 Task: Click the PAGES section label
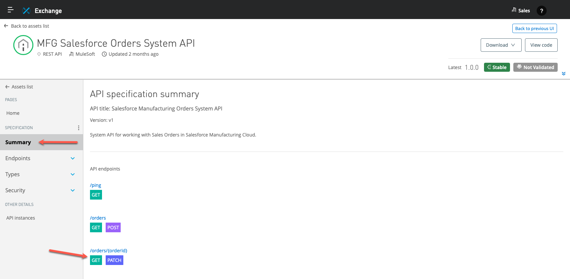(x=11, y=100)
